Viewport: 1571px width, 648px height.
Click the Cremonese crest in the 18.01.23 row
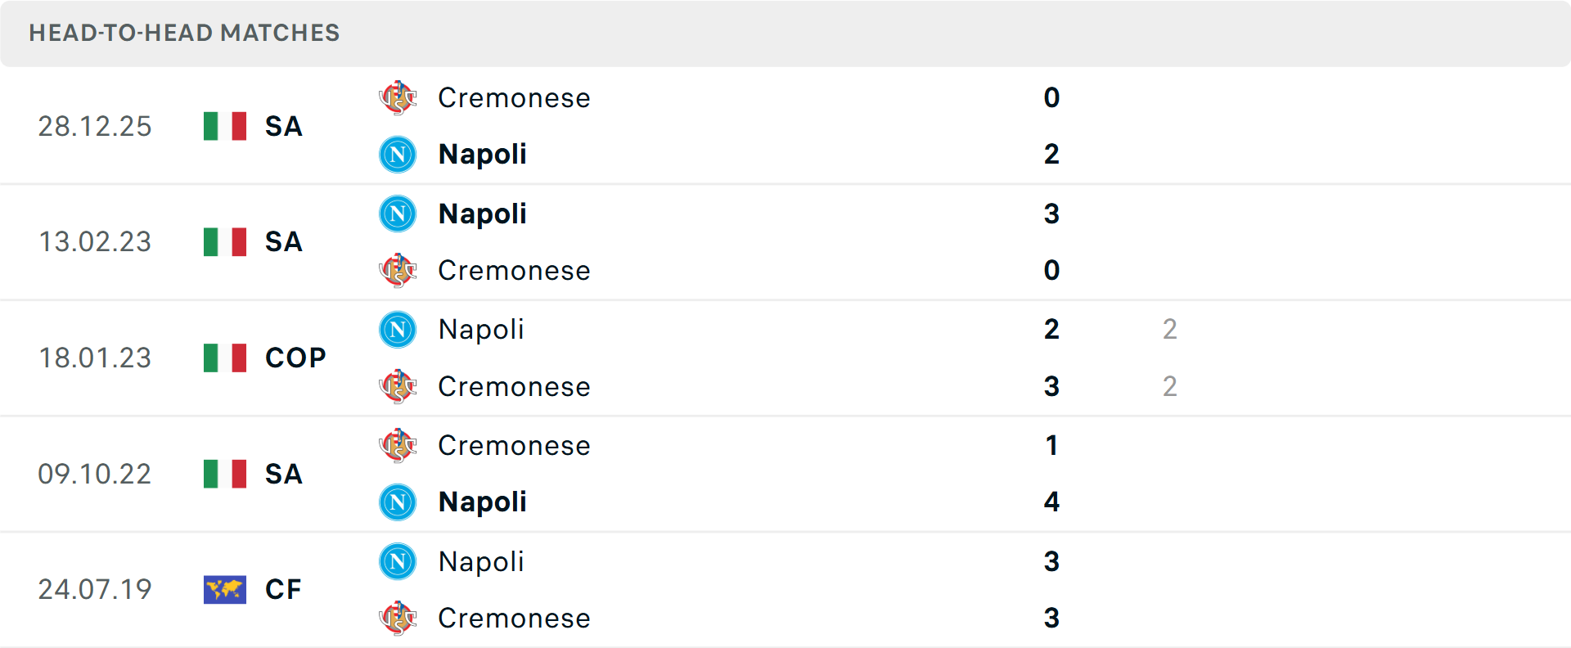[x=398, y=387]
